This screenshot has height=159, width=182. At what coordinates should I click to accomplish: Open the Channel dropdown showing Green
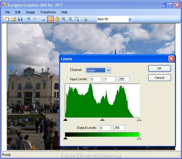[x=109, y=70]
